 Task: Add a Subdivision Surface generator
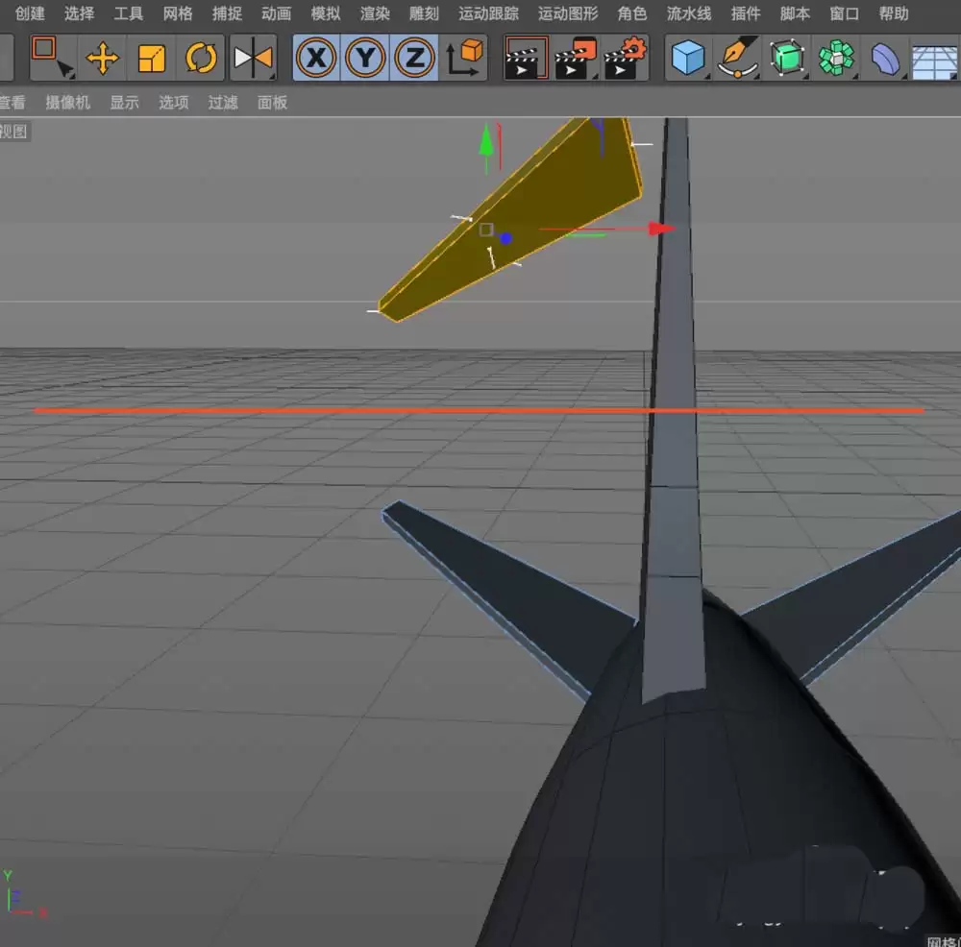(786, 58)
